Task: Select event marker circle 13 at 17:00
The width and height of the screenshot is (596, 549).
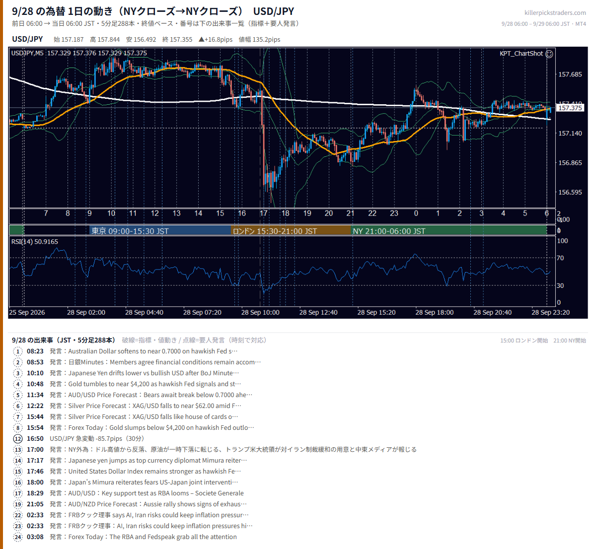Action: (x=18, y=450)
